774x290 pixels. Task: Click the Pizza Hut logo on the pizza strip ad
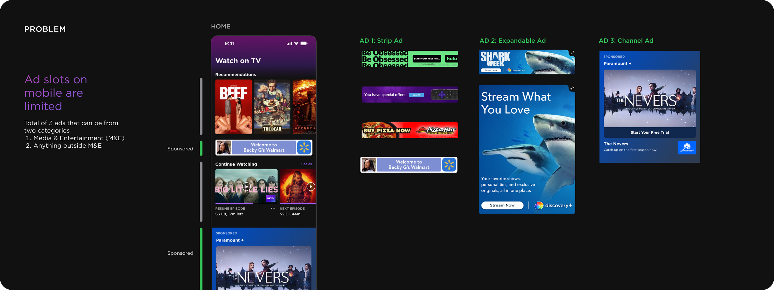(436, 130)
